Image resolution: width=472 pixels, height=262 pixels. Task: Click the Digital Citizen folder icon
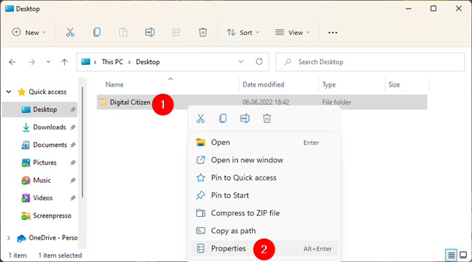[x=103, y=102]
